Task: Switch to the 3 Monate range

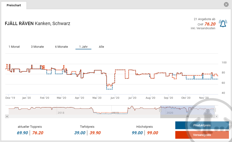Action: pos(37,47)
